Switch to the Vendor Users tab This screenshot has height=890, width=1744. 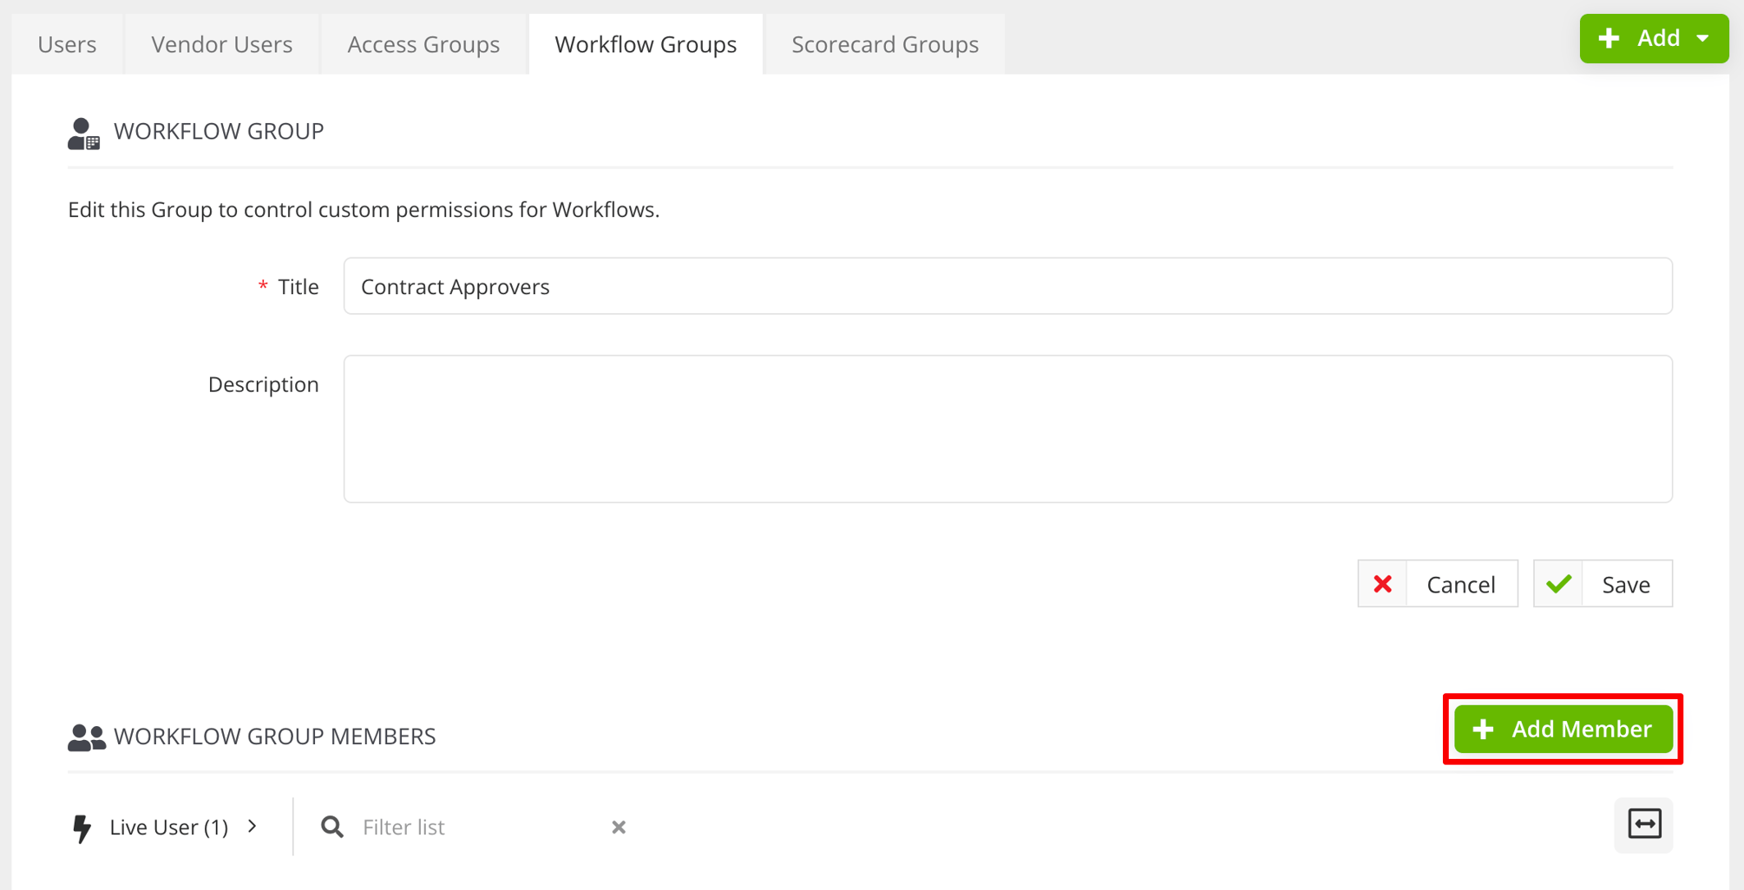point(221,43)
